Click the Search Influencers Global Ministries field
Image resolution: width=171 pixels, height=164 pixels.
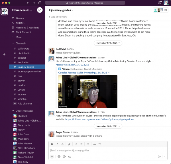tap(85, 3)
